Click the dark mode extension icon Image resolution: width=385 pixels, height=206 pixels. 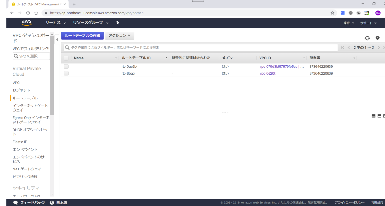tap(358, 13)
